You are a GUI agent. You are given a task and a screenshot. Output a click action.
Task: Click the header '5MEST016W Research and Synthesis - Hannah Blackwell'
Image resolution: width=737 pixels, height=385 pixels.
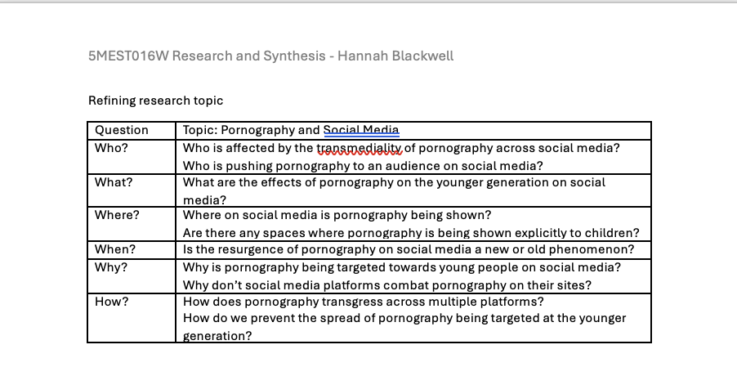point(270,56)
